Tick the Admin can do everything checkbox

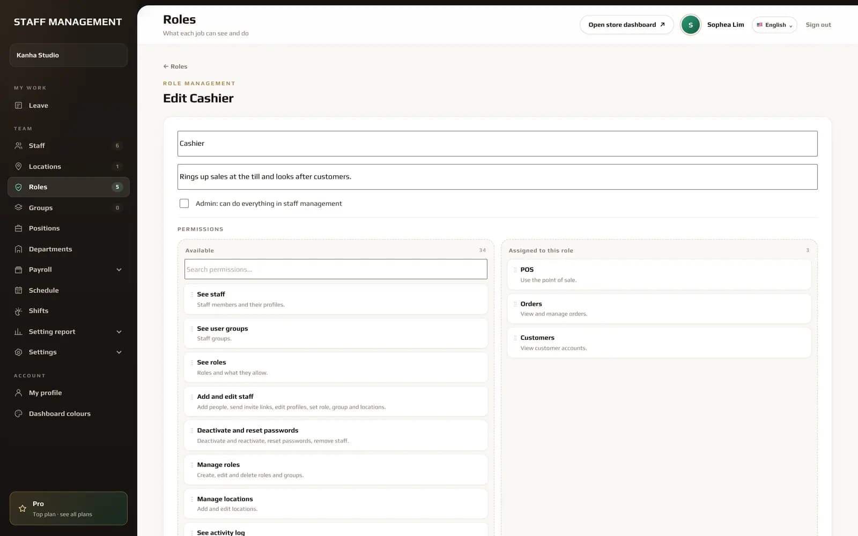(x=184, y=204)
